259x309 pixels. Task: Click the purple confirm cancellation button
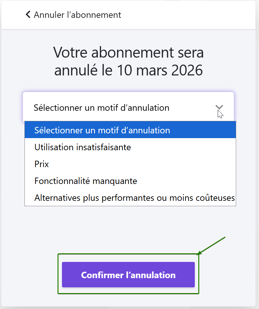coord(128,275)
